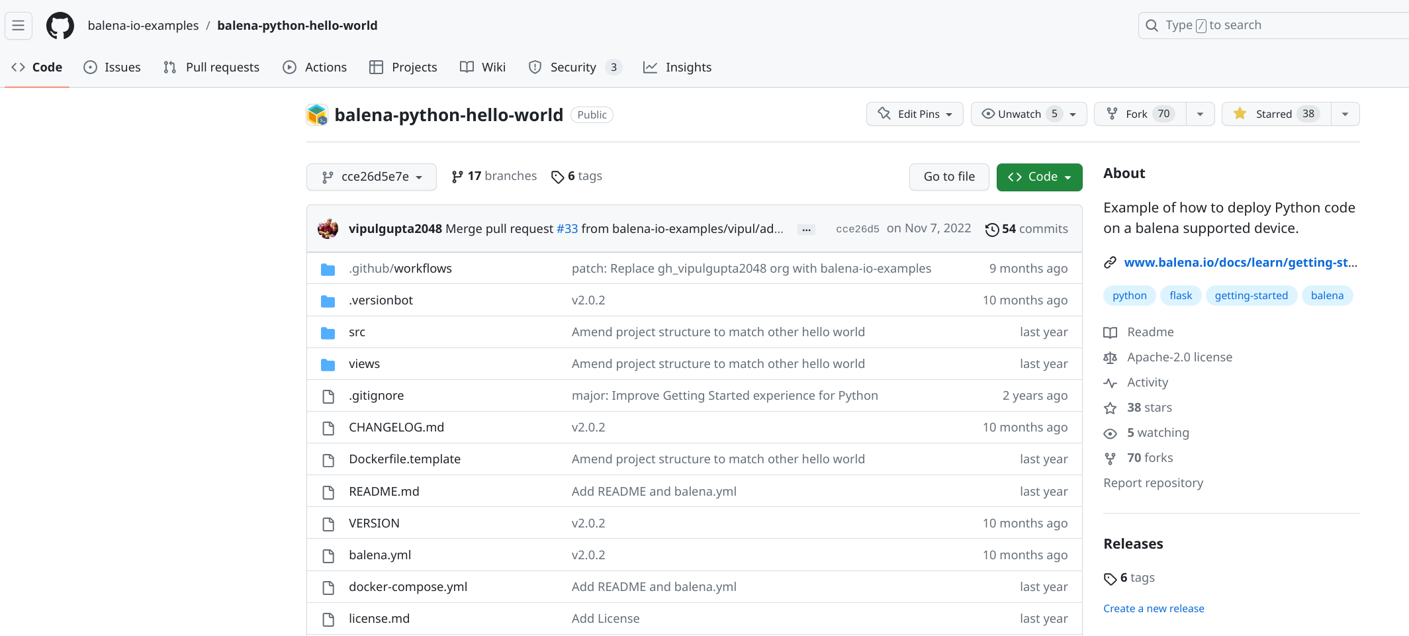Go to GitHub homepage via Octocat logo

[60, 26]
